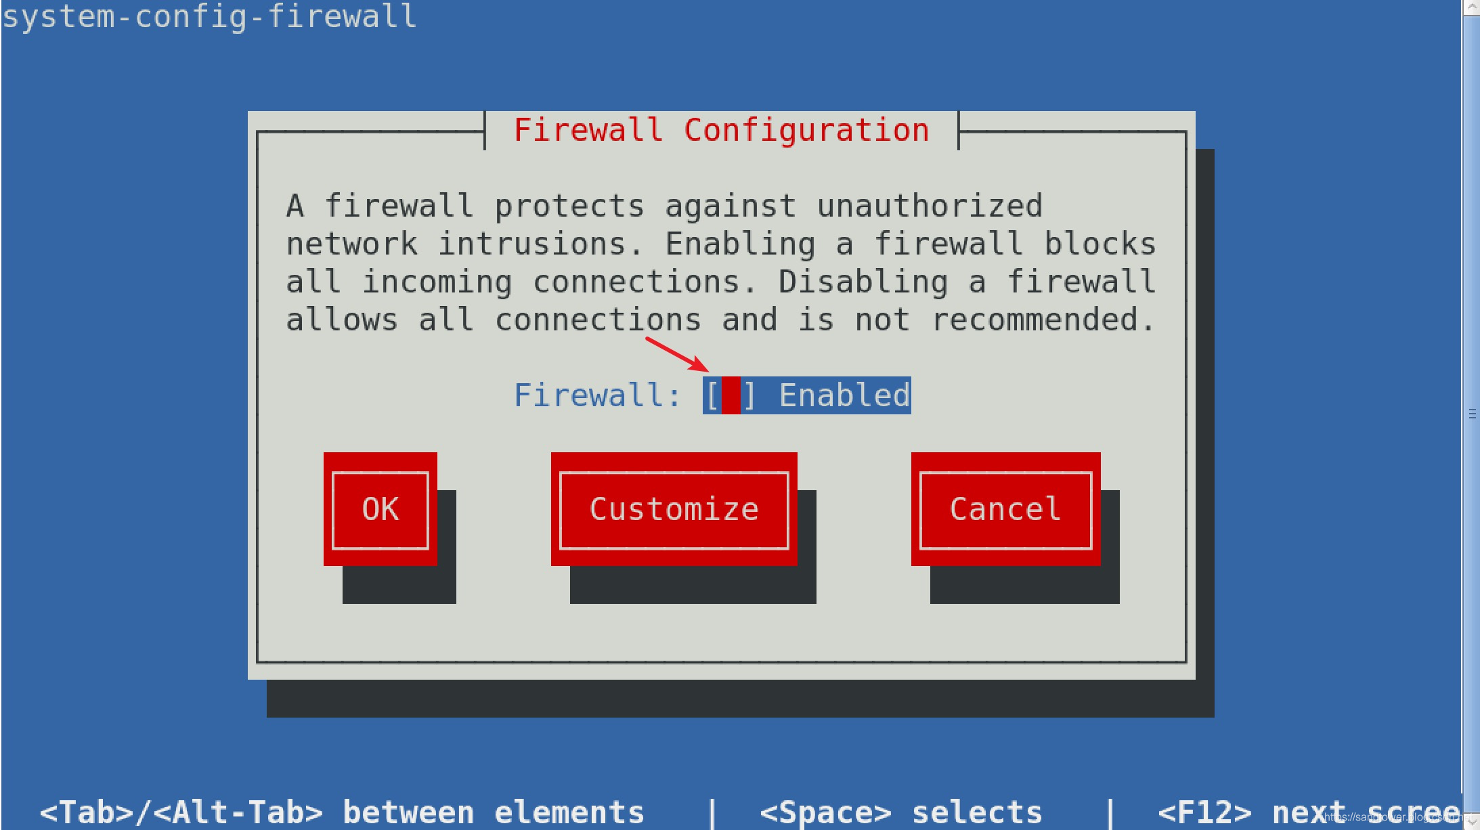Confirm settings with the OK button
The width and height of the screenshot is (1480, 830).
pos(380,509)
